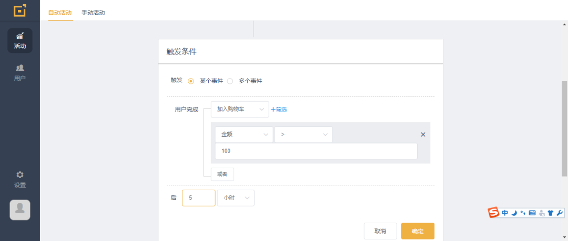Open the 小时 time unit dropdown
Viewport: 568px width, 241px height.
pyautogui.click(x=236, y=198)
